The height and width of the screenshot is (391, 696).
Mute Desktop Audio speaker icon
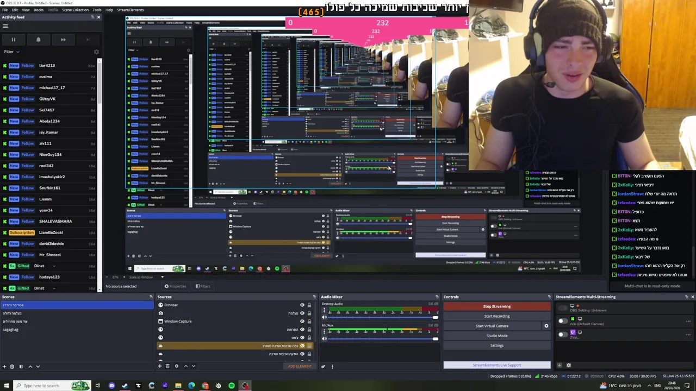click(x=324, y=317)
